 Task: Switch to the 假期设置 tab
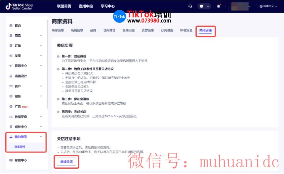pos(129,30)
